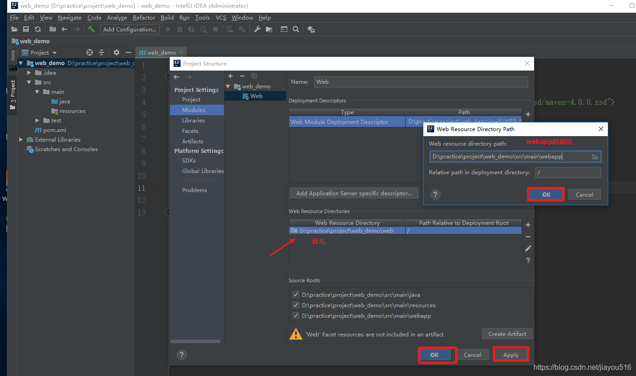Browse for folder in Web Resource Directory Path
This screenshot has height=376, width=636.
595,157
